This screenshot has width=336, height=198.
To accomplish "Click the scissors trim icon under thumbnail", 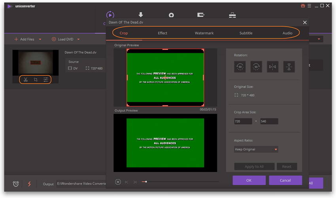I will click(x=26, y=80).
